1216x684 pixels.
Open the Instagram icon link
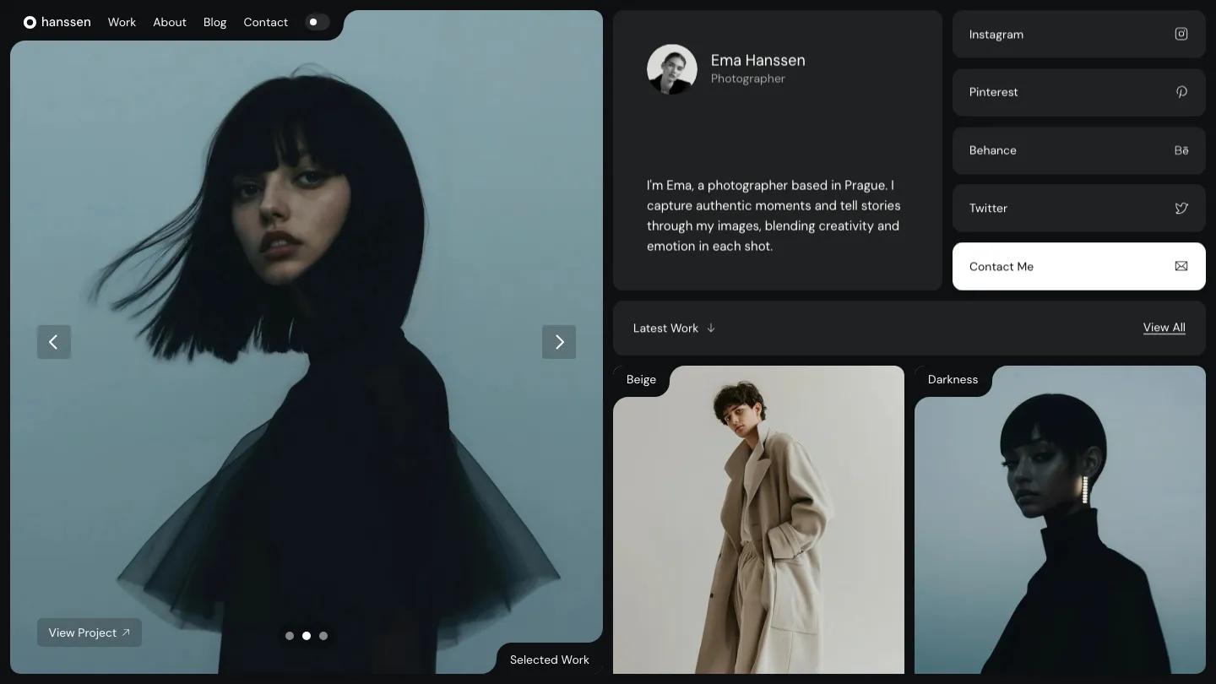(x=1181, y=34)
